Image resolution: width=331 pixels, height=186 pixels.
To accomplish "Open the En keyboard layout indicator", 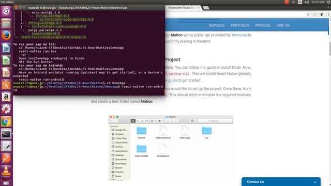I will (x=300, y=2).
